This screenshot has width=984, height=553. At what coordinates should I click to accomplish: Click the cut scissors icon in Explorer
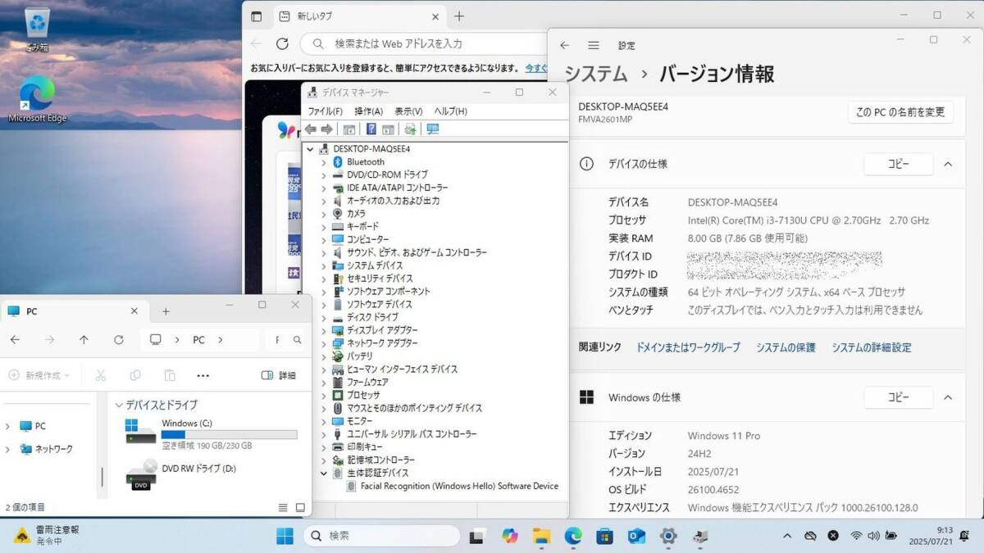point(101,375)
